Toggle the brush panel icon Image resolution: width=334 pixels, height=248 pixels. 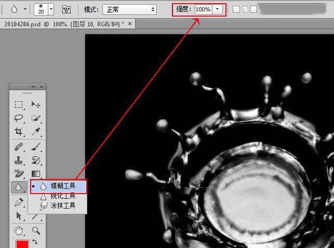[x=66, y=9]
